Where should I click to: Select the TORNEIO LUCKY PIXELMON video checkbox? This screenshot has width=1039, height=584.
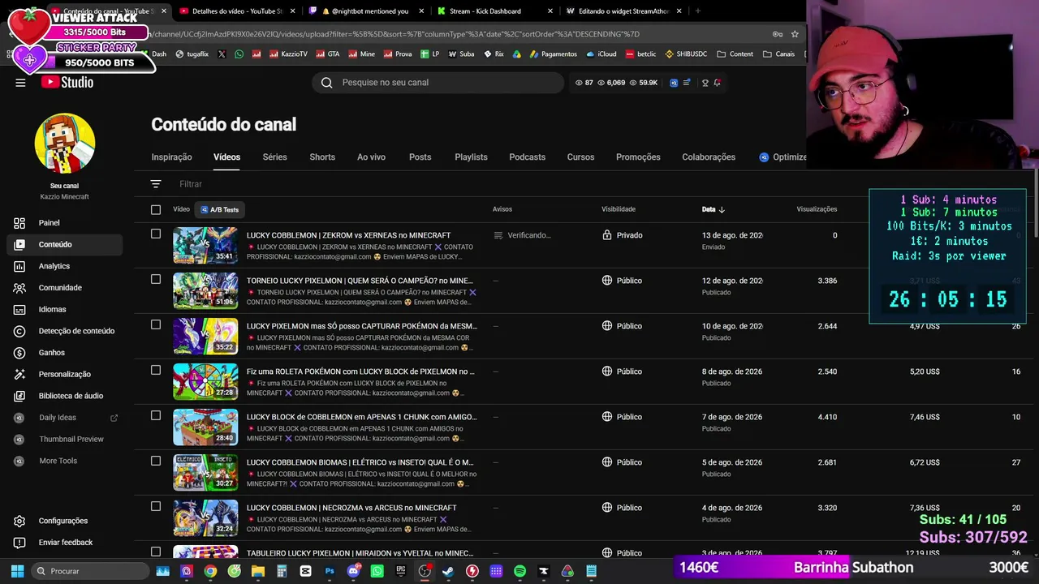pos(156,279)
